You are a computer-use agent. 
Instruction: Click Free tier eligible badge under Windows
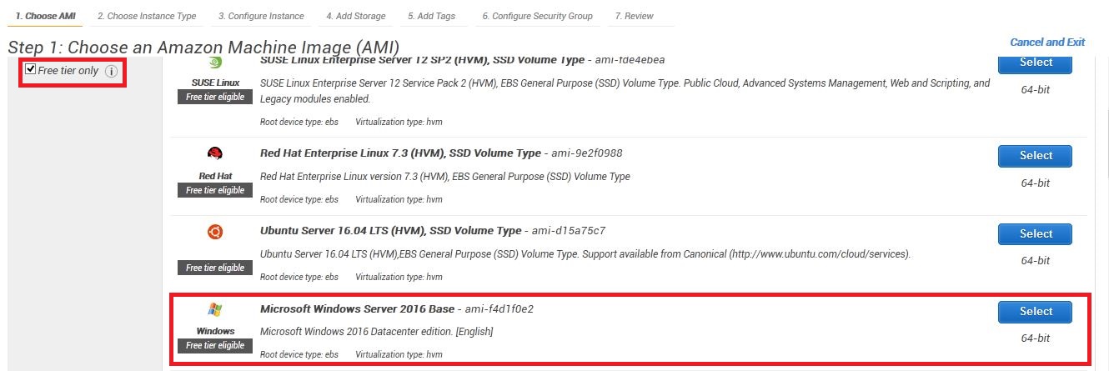215,345
